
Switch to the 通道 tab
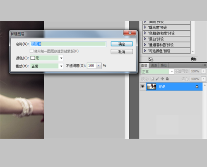coord(154,65)
